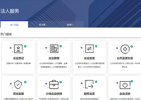Click the 企业注销 power button icon
141x100 pixels.
[125, 85]
